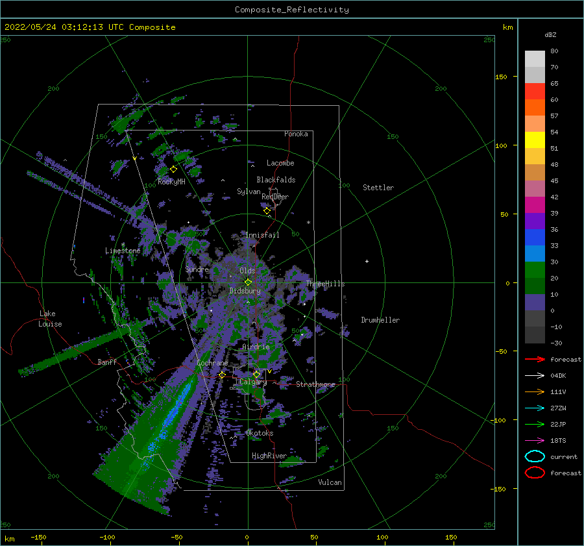
Task: Click the cyan 27ZW arrow in the legend
Action: click(535, 408)
